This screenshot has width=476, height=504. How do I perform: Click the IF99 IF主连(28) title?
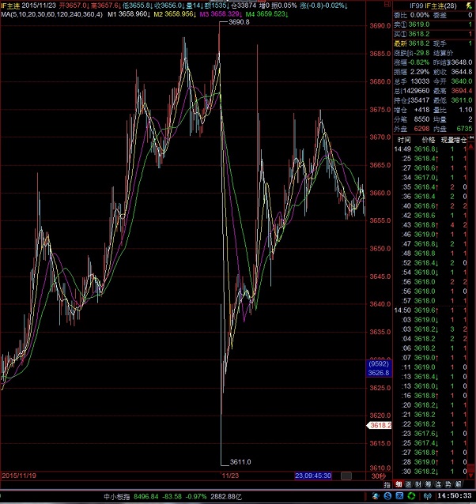[433, 6]
